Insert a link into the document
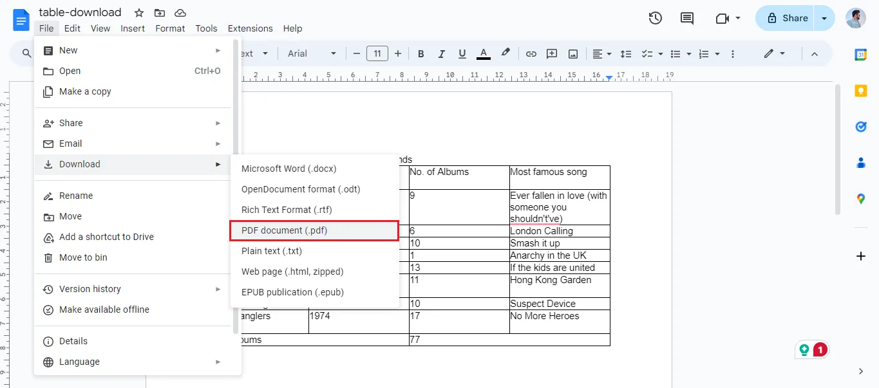879x388 pixels. pos(531,53)
